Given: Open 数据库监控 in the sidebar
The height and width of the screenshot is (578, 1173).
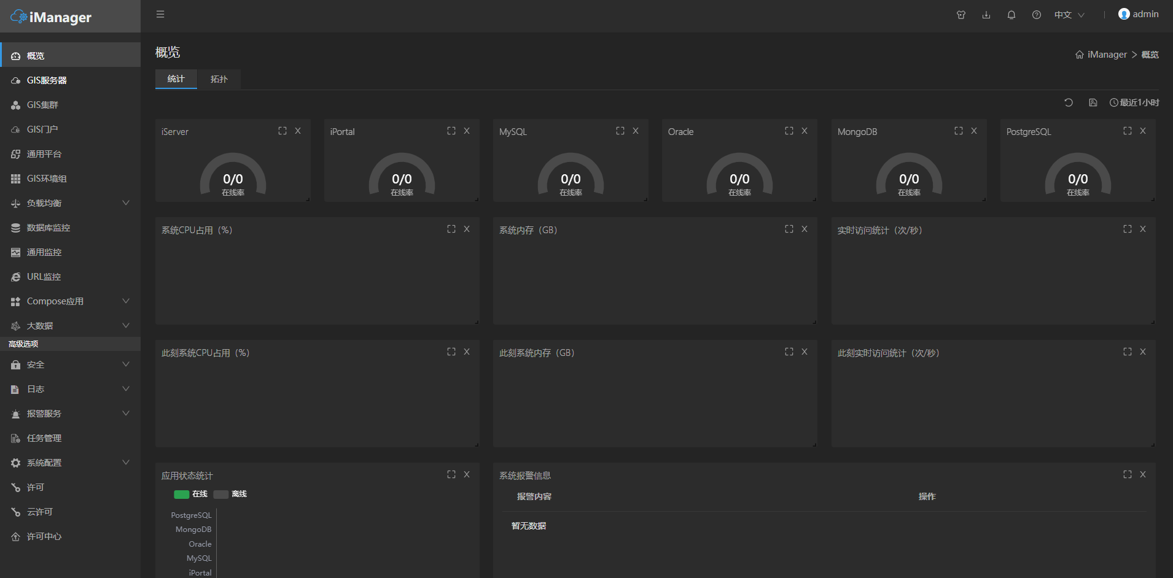Looking at the screenshot, I should point(71,227).
